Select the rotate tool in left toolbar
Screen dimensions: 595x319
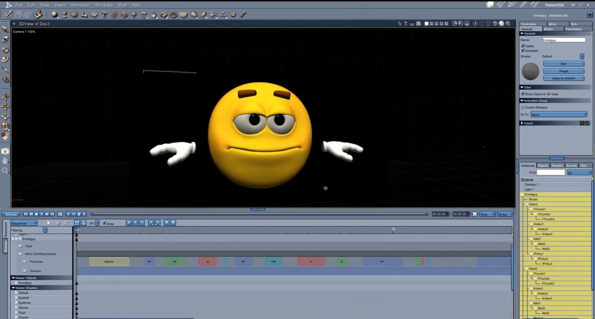click(x=5, y=49)
